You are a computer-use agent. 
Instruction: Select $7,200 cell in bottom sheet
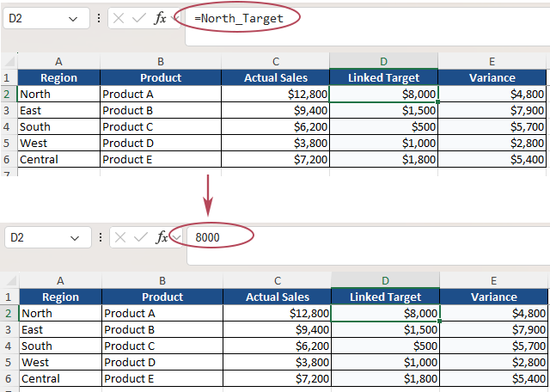(278, 378)
